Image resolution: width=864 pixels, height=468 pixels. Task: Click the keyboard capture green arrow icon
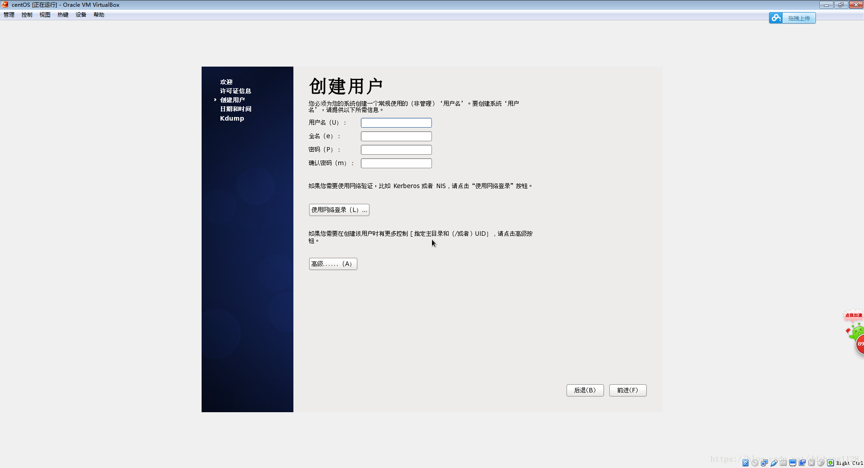pos(831,463)
